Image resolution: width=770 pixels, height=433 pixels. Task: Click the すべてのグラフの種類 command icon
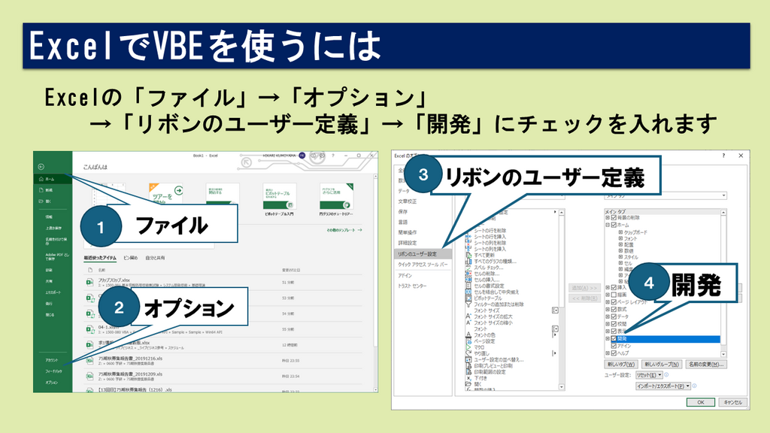point(468,261)
